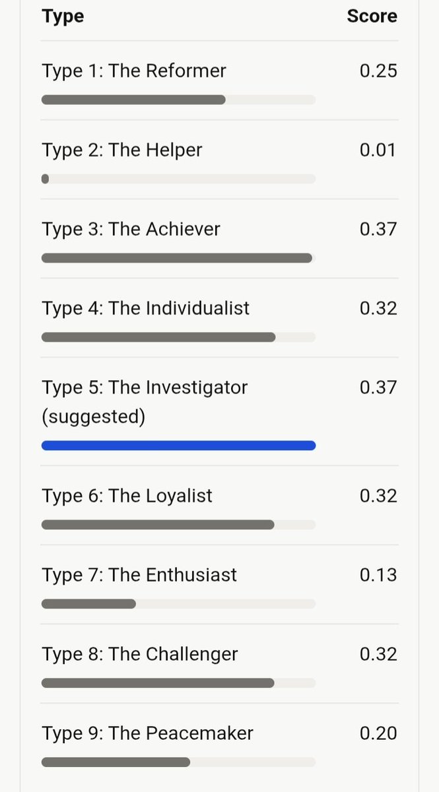Click the Score column header
Image resolution: width=439 pixels, height=792 pixels.
pyautogui.click(x=372, y=16)
